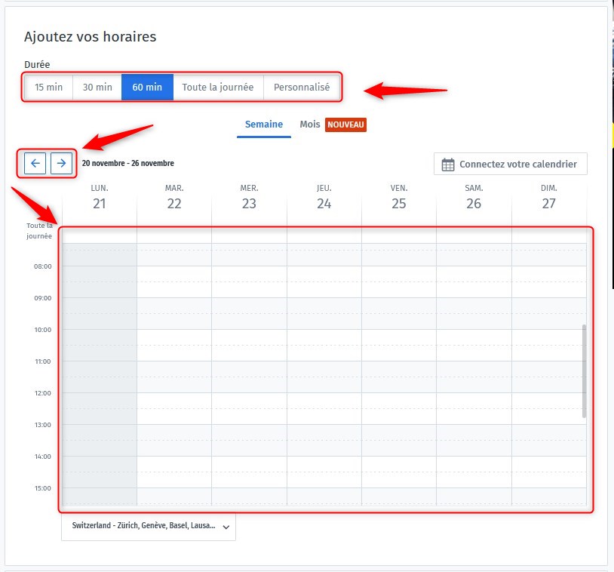The height and width of the screenshot is (572, 614).
Task: Select the Wednesday 23 slot at 10:00
Action: (x=249, y=337)
